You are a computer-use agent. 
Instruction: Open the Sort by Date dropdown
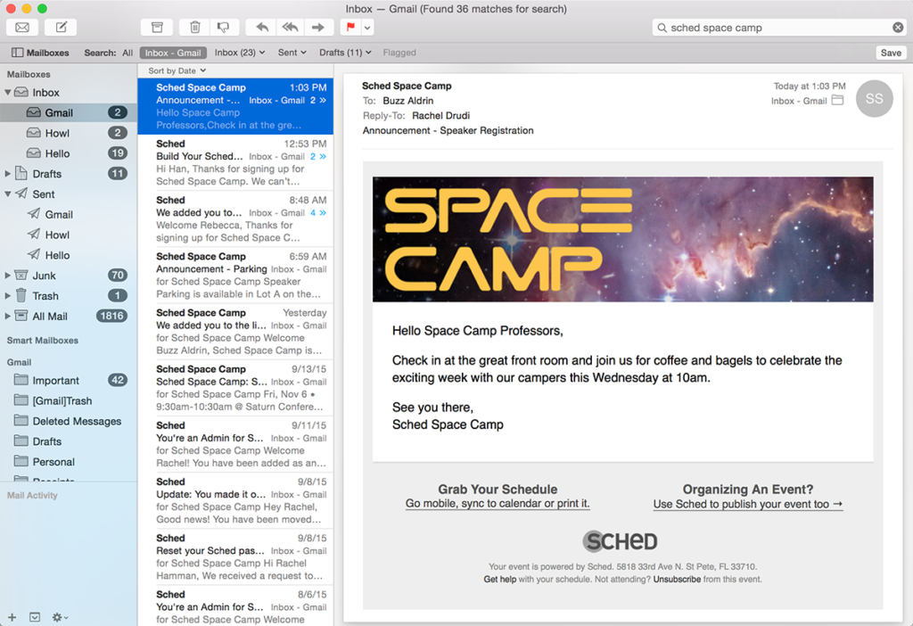pyautogui.click(x=177, y=70)
